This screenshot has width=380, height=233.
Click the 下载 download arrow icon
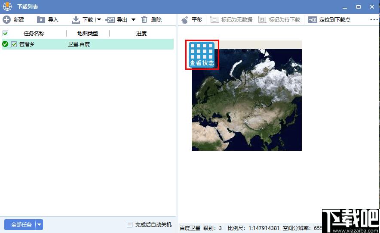pos(76,20)
